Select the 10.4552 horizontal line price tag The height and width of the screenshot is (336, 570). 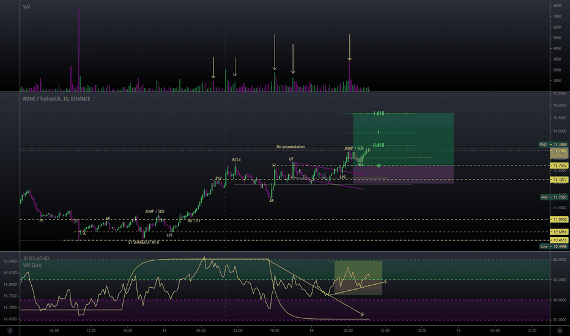pos(560,239)
